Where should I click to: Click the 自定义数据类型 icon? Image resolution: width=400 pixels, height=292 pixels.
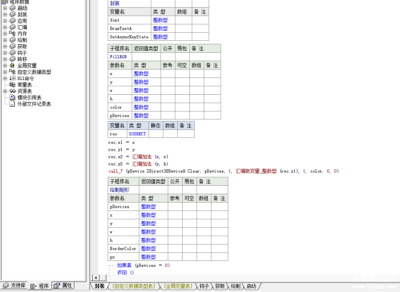point(12,72)
